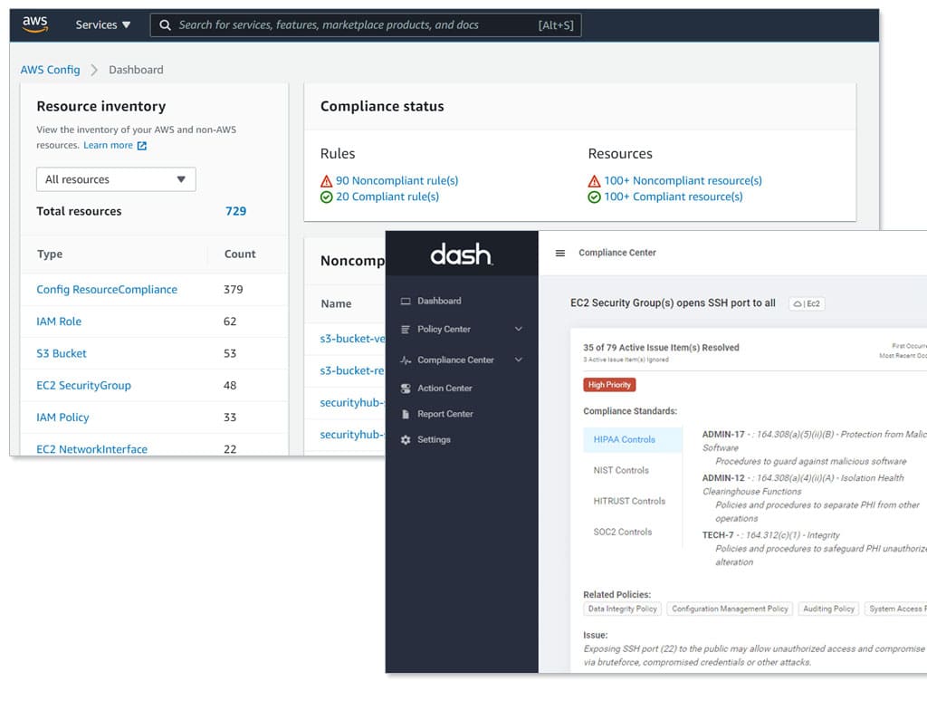The width and height of the screenshot is (927, 701).
Task: Click Settings gear icon in Dash
Action: (406, 440)
